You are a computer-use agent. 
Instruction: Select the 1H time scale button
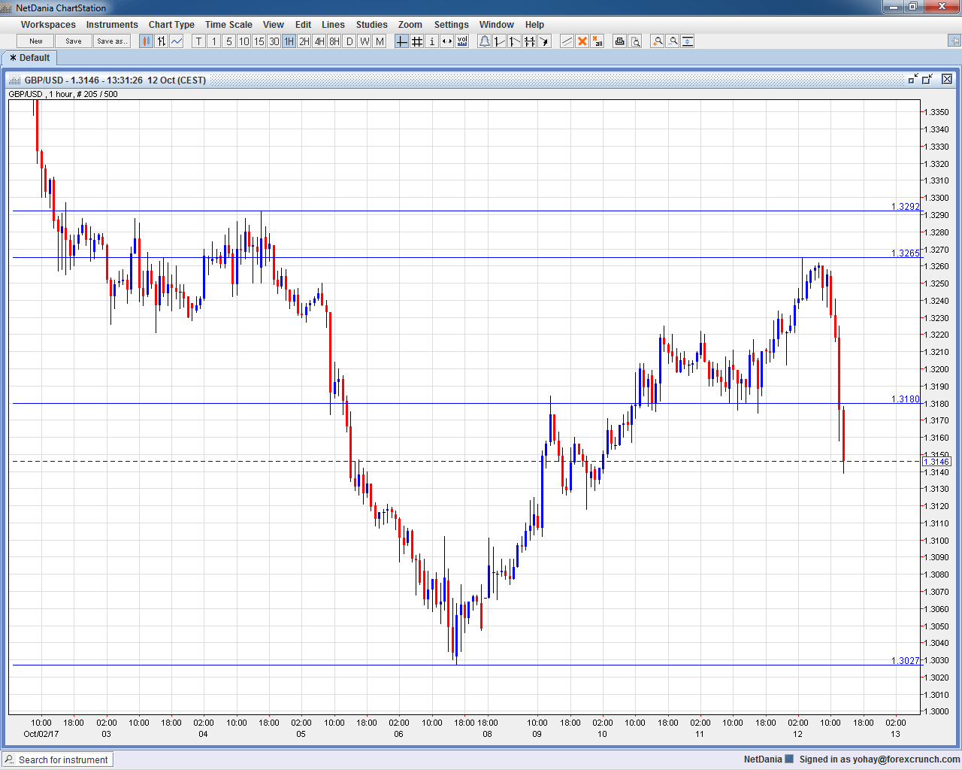tap(289, 41)
